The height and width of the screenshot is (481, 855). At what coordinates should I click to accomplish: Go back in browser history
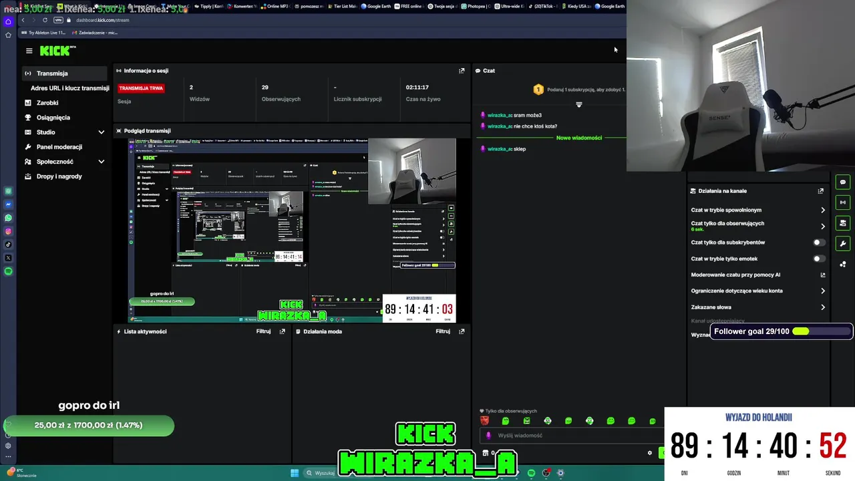23,20
